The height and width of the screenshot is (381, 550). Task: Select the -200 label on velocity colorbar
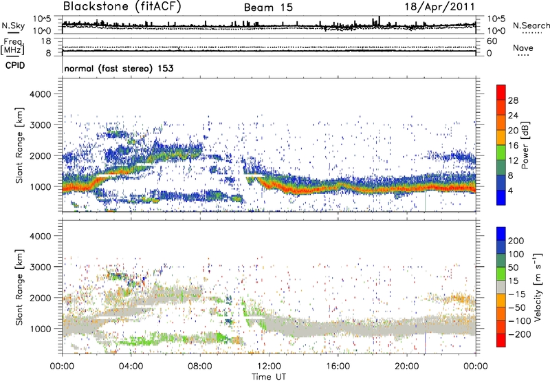[519, 334]
